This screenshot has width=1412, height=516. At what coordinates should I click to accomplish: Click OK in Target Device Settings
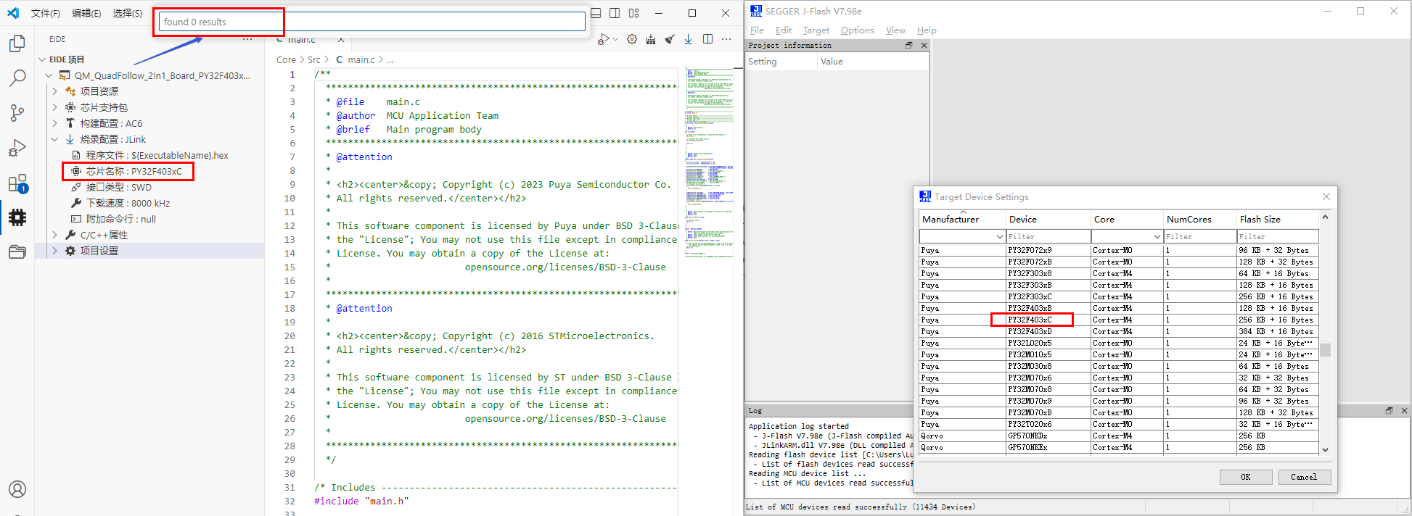coord(1245,477)
